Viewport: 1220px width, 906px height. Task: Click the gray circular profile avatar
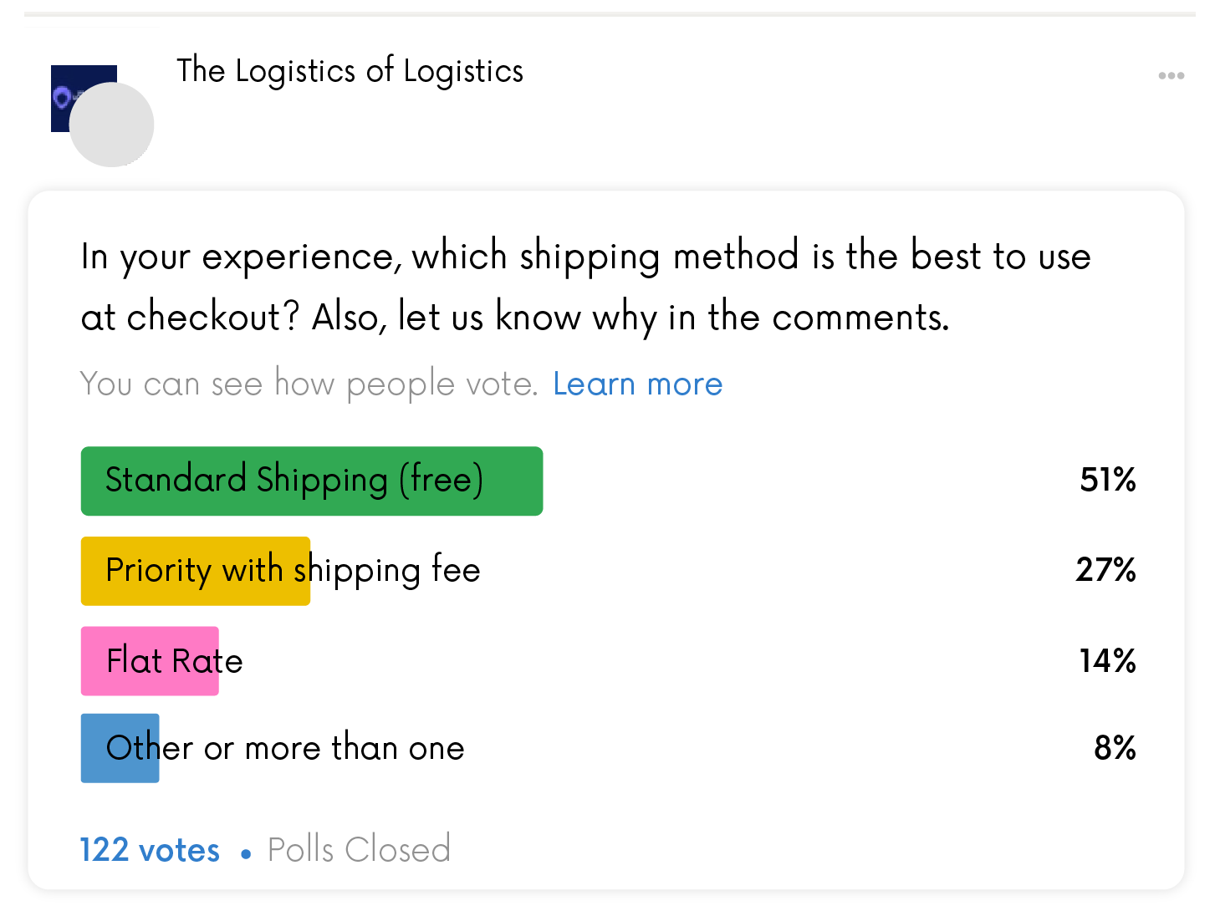point(111,125)
